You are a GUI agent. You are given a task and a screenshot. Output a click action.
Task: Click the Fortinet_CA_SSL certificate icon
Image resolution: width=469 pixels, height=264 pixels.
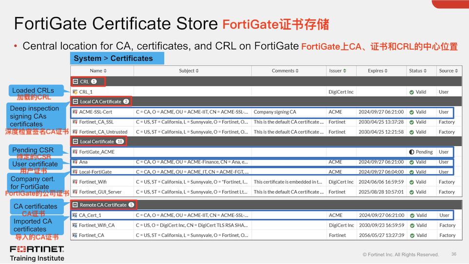pyautogui.click(x=75, y=122)
